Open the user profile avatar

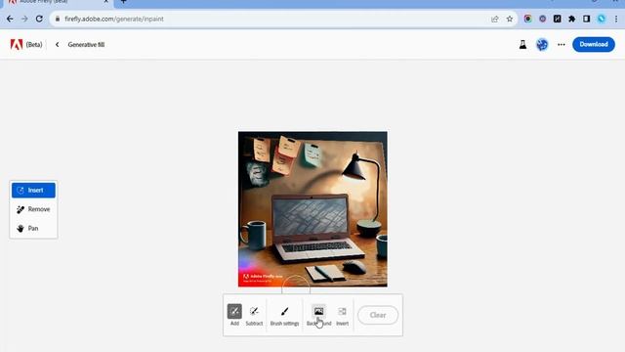542,44
